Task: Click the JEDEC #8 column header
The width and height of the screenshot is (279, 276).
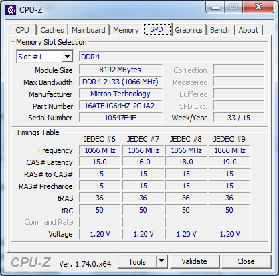Action: [186, 139]
